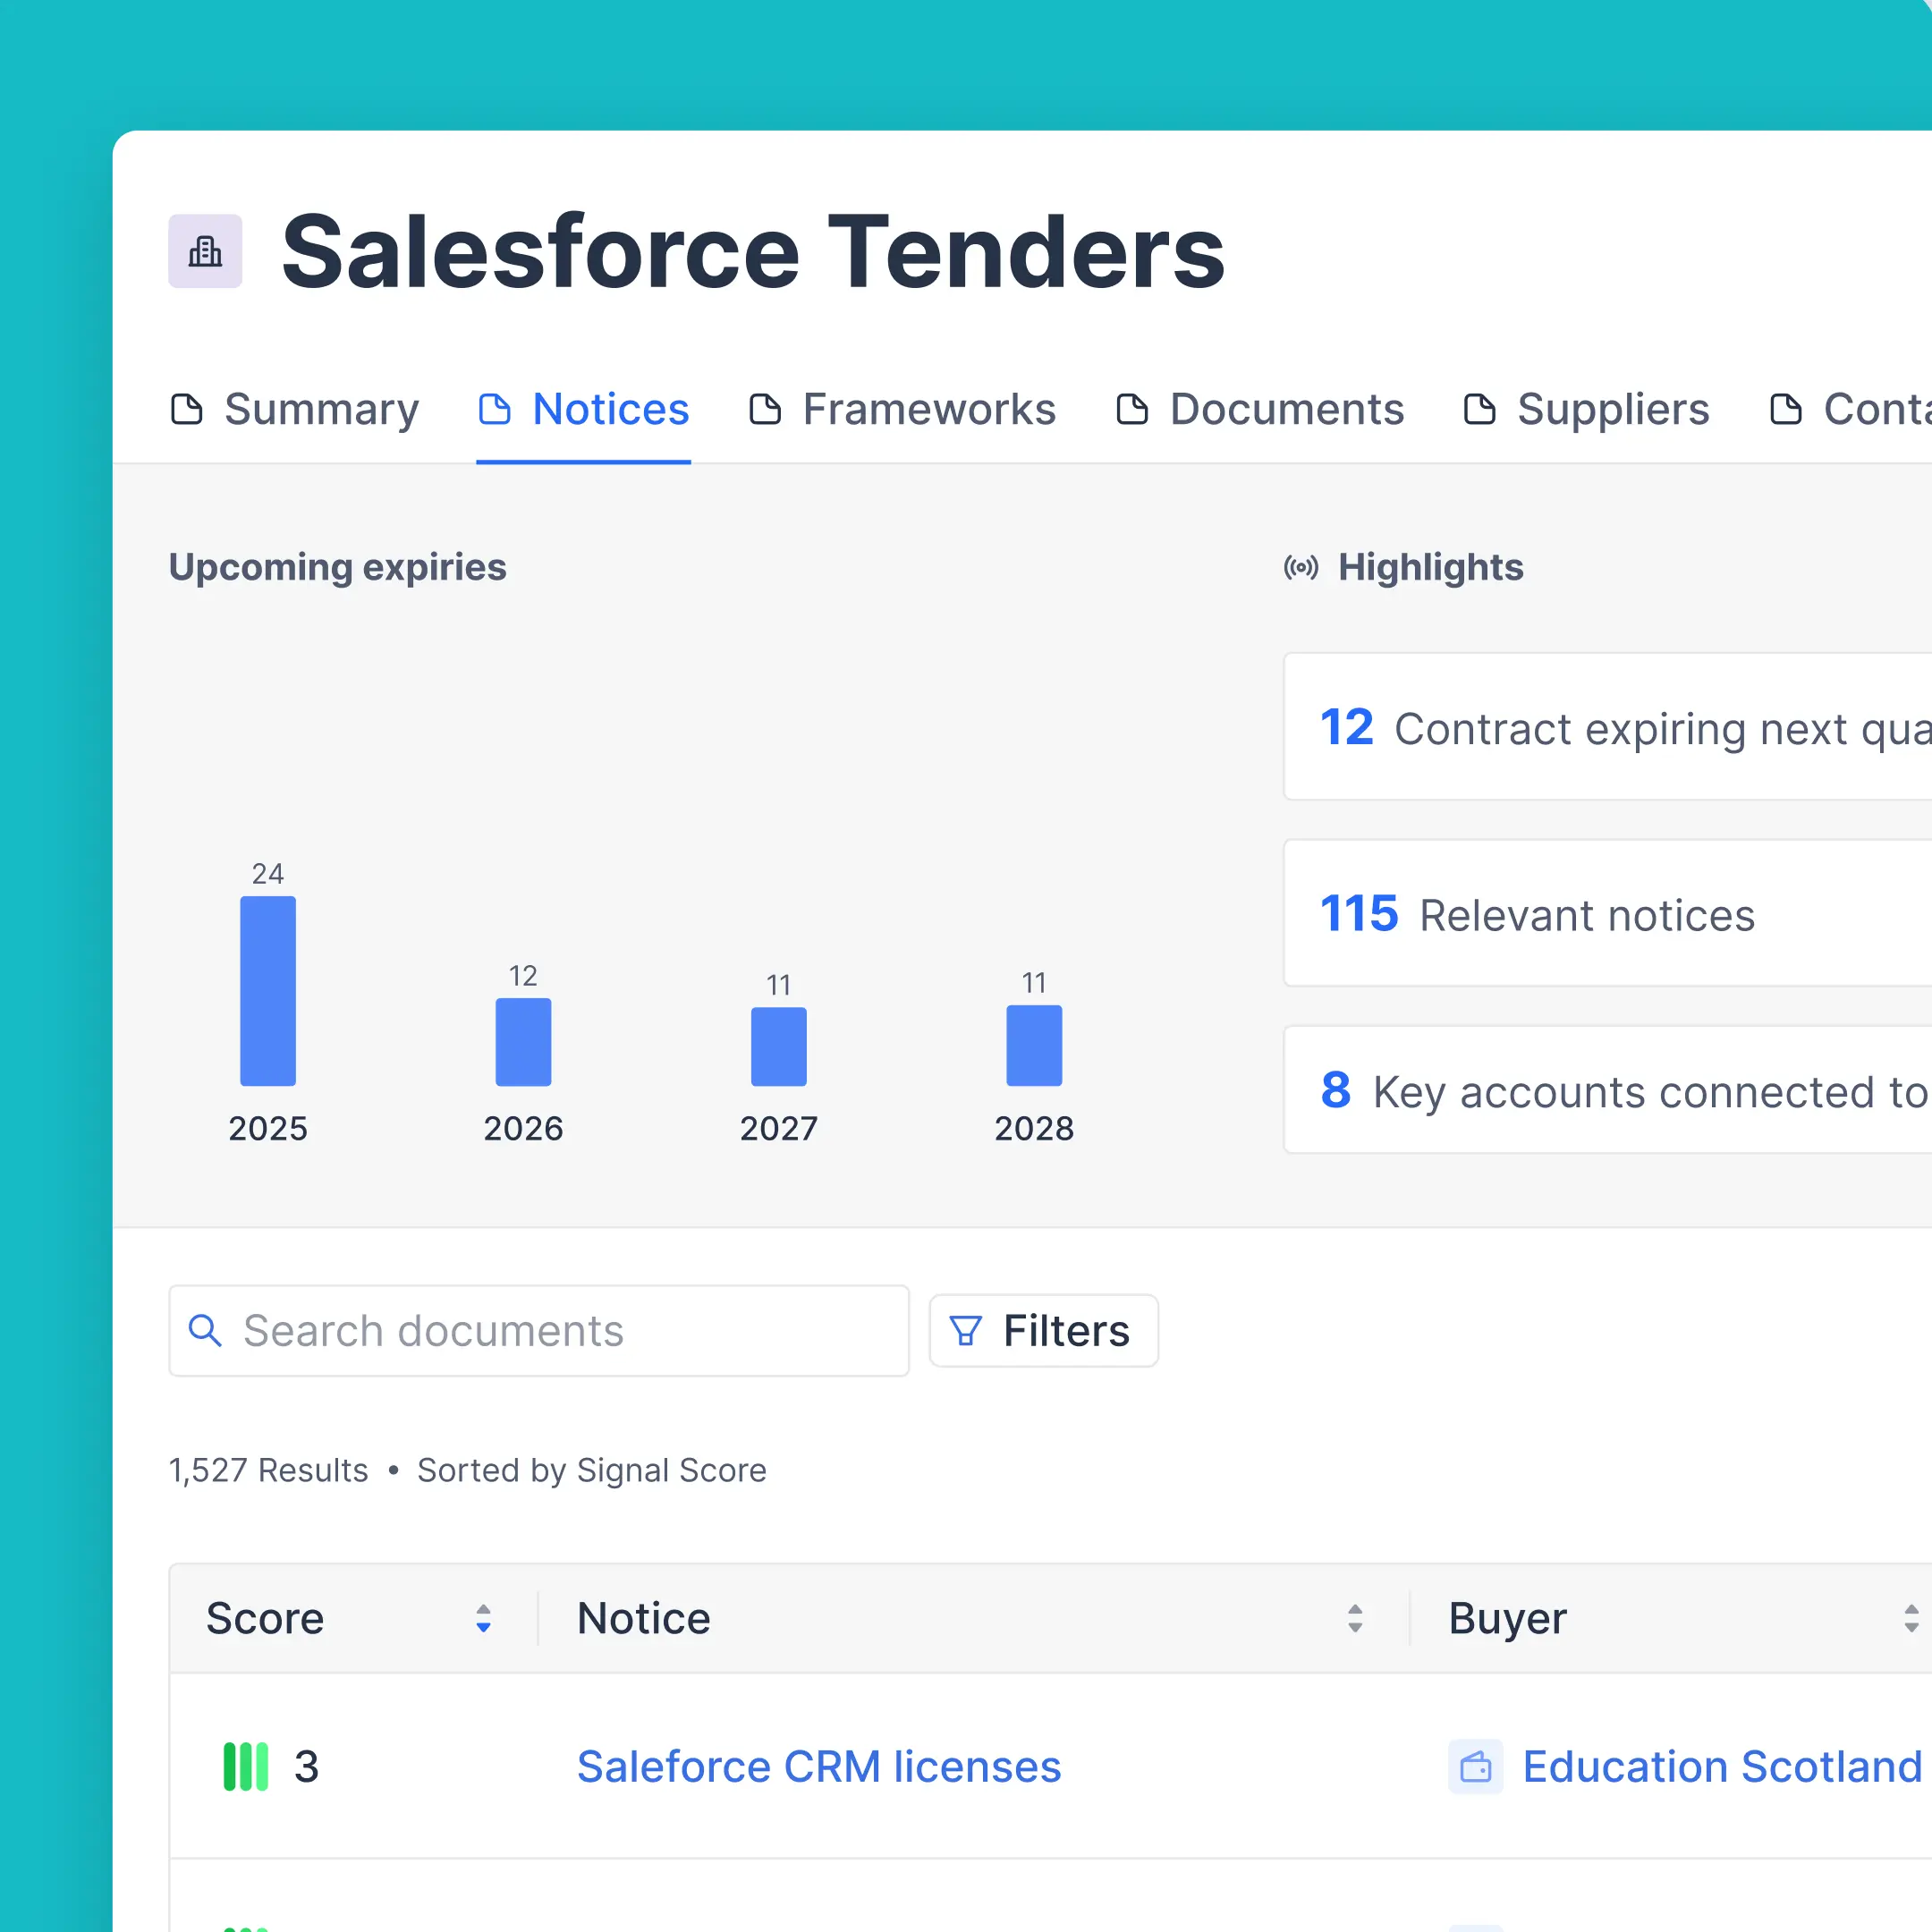
Task: Click the 12 value above 2026 bar
Action: pyautogui.click(x=523, y=976)
